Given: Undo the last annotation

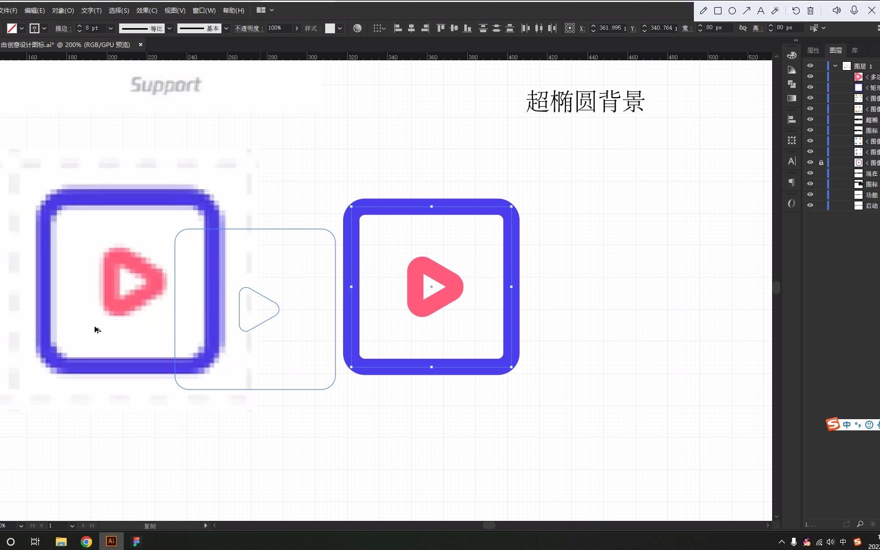Looking at the screenshot, I should 796,11.
